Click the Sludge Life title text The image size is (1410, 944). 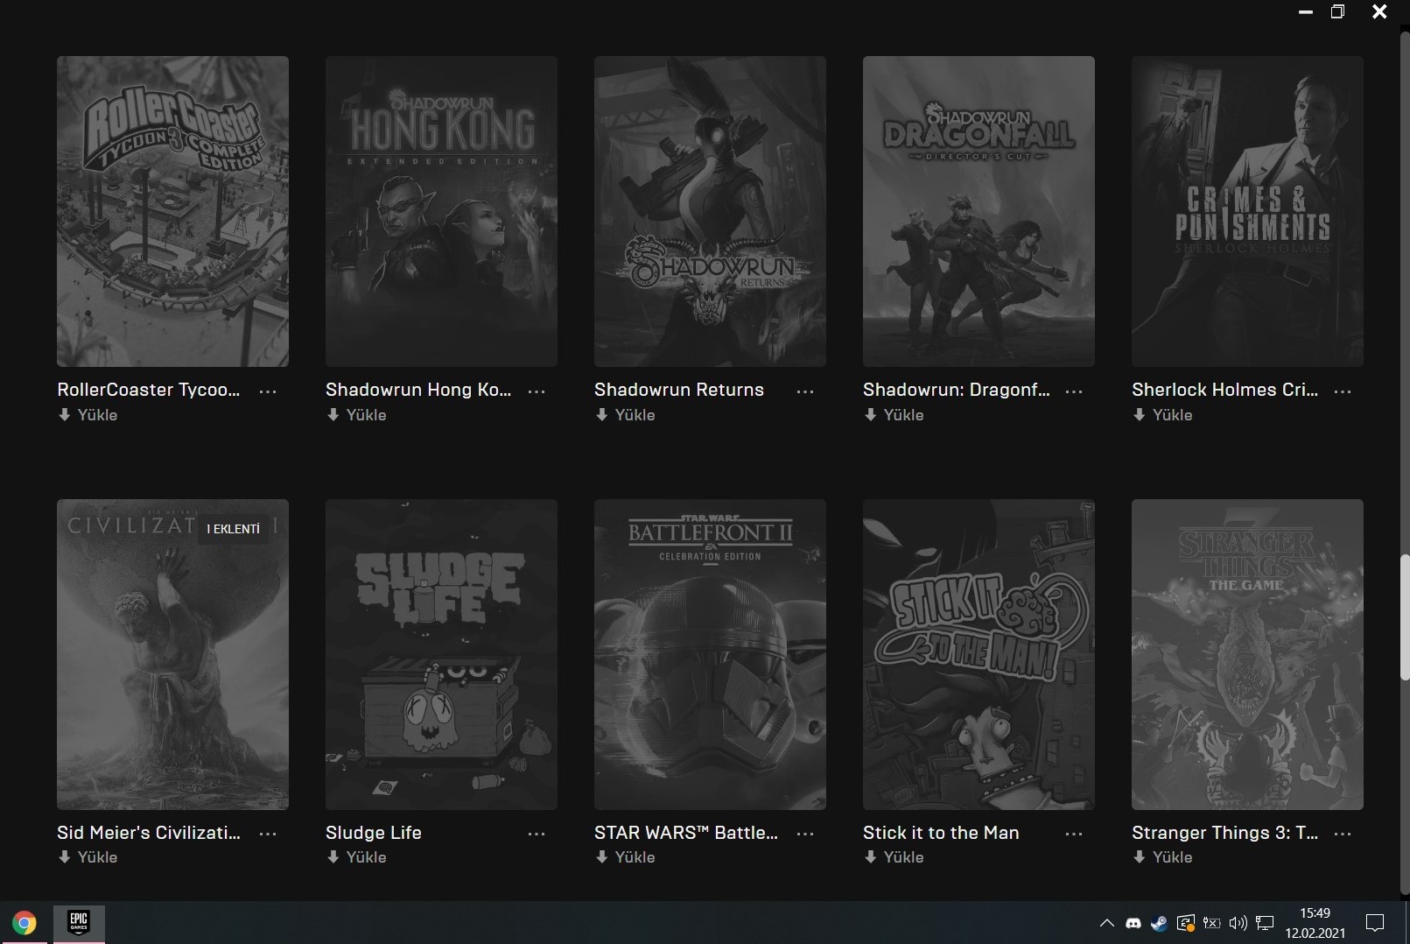tap(374, 833)
